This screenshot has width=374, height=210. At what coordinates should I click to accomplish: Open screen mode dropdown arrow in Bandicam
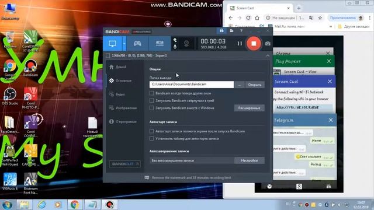(124, 44)
